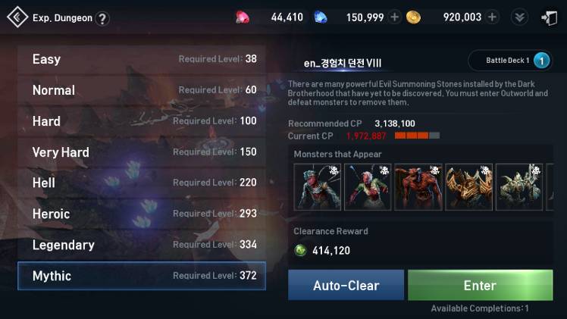
Task: Tap the blue diamond currency icon
Action: 321,17
